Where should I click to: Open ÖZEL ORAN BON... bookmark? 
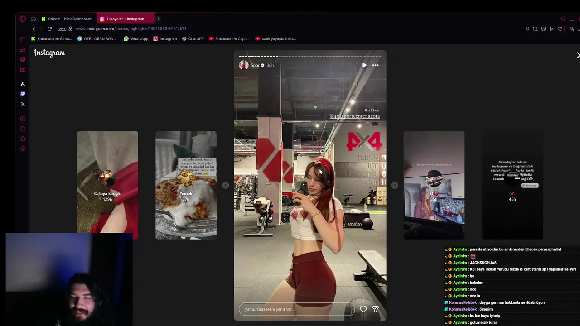97,39
